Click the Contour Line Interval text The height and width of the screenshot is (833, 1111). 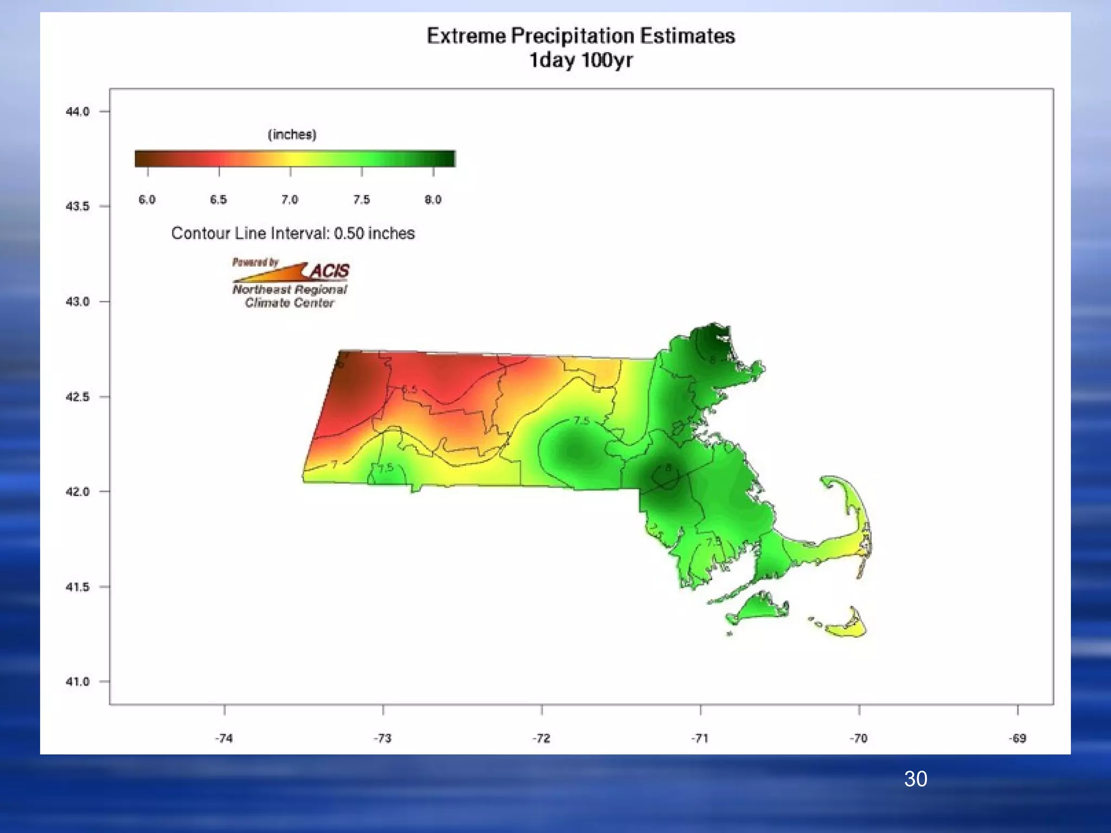(x=293, y=233)
